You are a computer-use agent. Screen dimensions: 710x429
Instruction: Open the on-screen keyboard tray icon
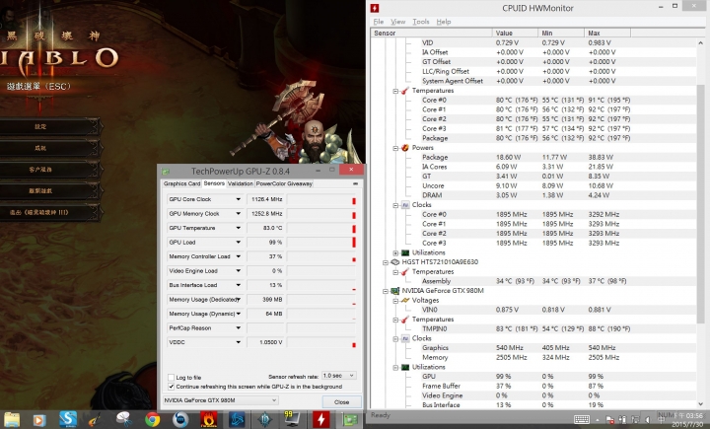point(582,419)
